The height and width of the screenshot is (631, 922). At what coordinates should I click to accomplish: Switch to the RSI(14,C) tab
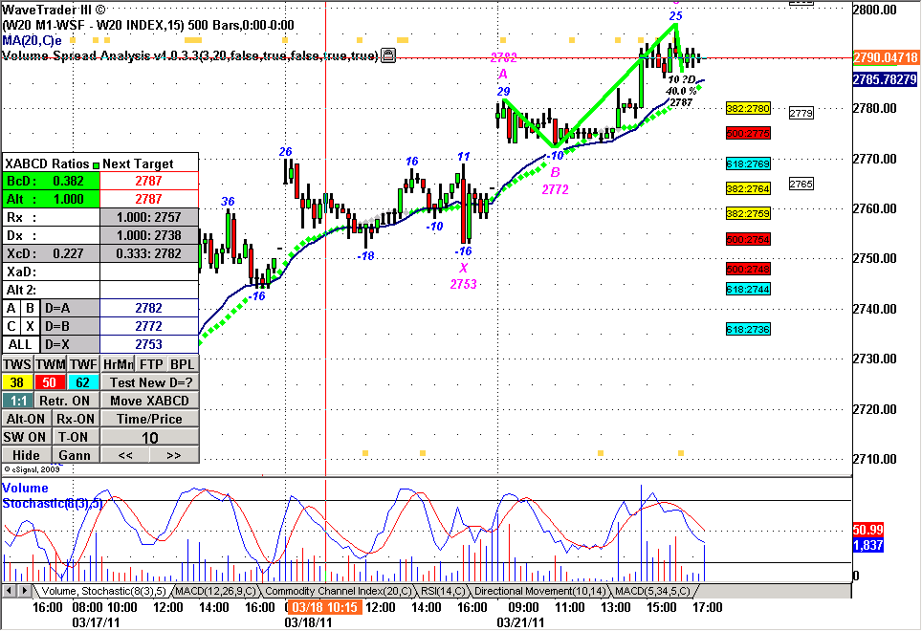(x=442, y=591)
